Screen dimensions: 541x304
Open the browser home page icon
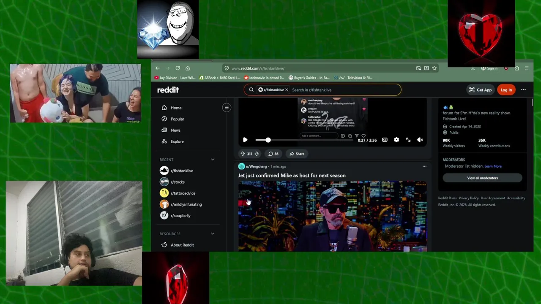[x=188, y=68]
